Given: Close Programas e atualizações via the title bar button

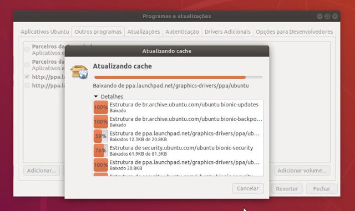Looking at the screenshot, I should pos(335,16).
